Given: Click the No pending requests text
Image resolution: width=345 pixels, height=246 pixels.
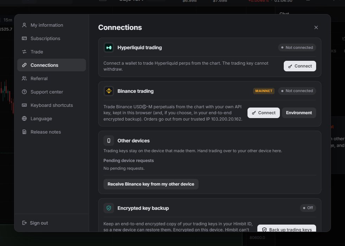Looking at the screenshot, I should (124, 168).
